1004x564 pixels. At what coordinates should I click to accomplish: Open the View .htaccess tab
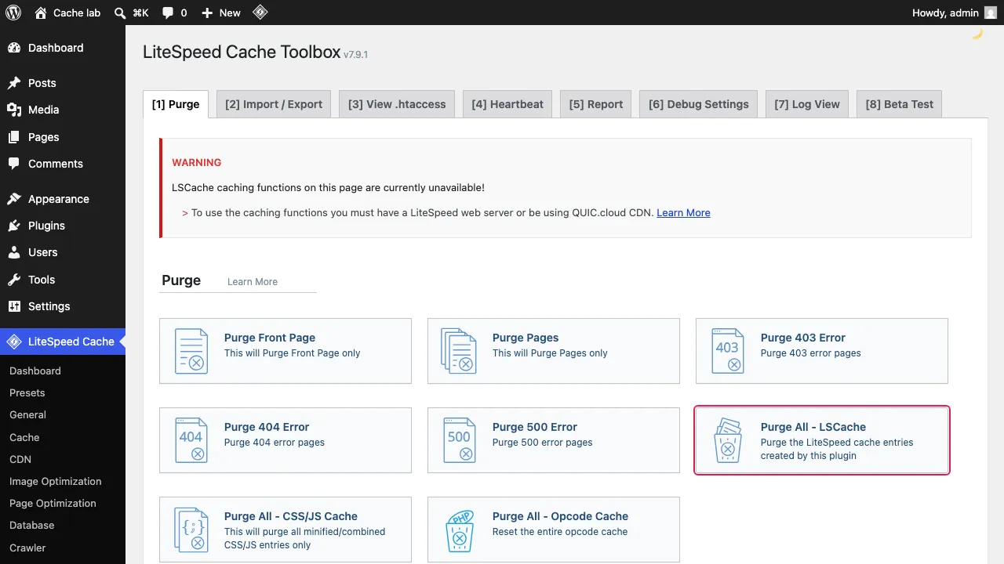click(x=397, y=104)
